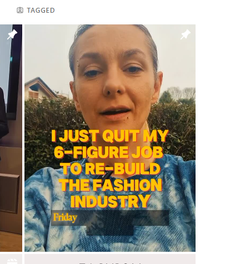The height and width of the screenshot is (264, 245).
Task: Open the bottom-left reel post thumbnail
Action: click(x=11, y=259)
